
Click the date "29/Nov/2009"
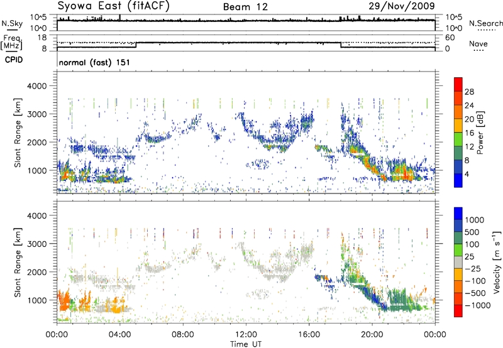pos(402,6)
